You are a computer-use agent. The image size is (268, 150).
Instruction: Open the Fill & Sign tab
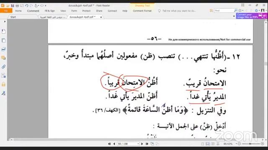pos(50,11)
